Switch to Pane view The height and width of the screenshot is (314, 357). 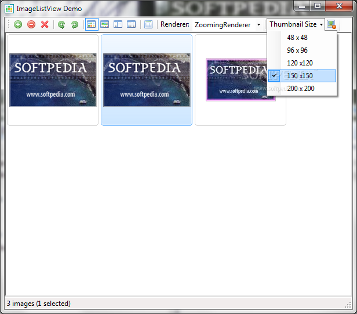118,24
